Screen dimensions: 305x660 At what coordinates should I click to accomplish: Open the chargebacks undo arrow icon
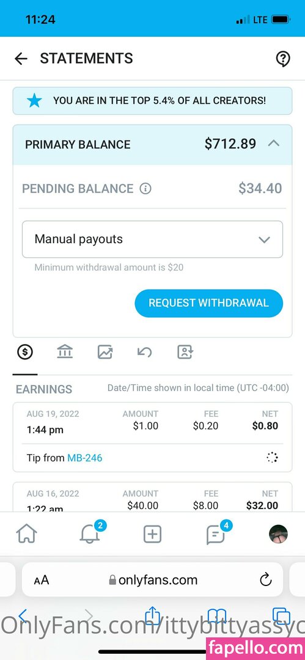144,352
